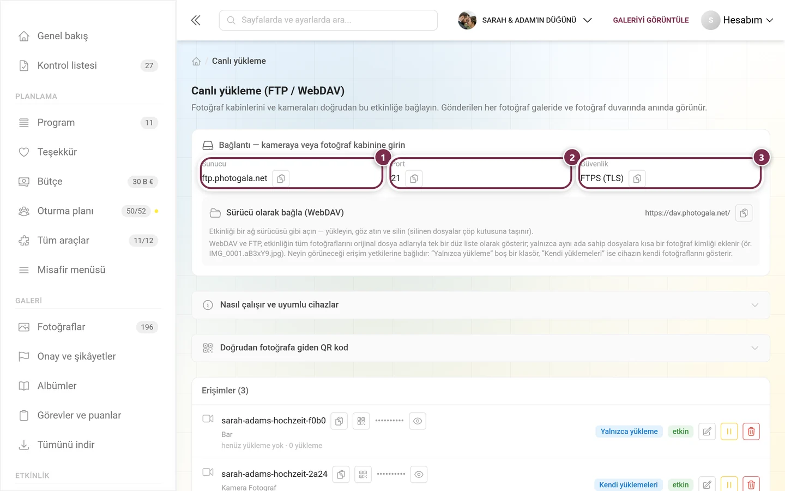
Task: Pause the sarah-adams-hochzeit-2a24 access
Action: click(729, 484)
